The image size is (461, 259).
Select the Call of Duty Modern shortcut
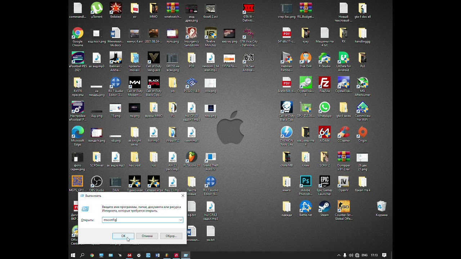point(135,87)
